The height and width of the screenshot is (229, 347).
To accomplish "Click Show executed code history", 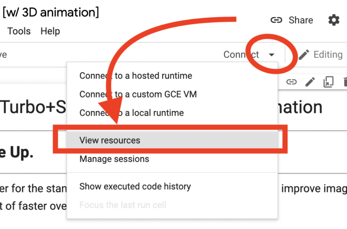I will (135, 187).
